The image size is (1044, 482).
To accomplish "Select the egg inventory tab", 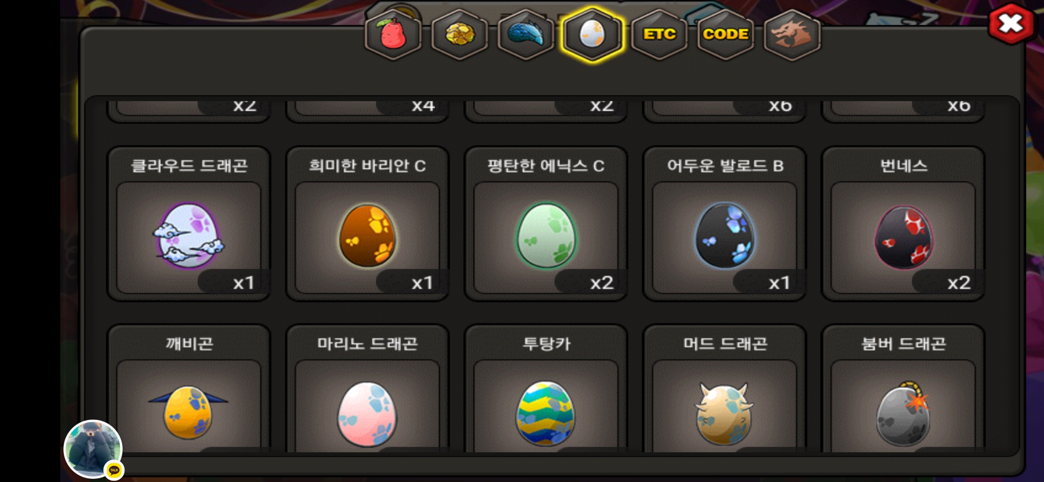I will click(x=592, y=34).
